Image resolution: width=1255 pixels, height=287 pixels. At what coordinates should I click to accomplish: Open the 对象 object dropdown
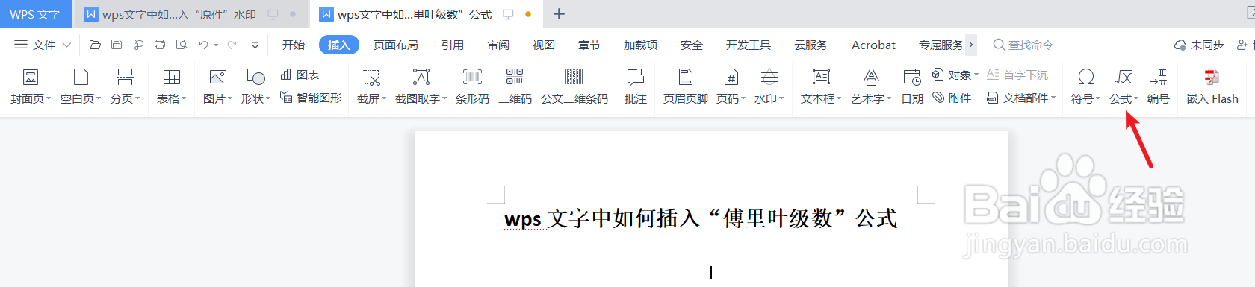click(955, 75)
